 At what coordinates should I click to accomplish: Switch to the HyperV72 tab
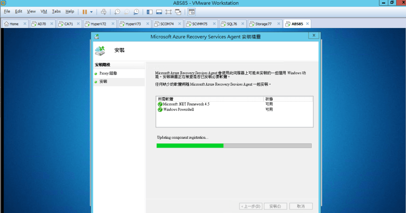point(98,24)
